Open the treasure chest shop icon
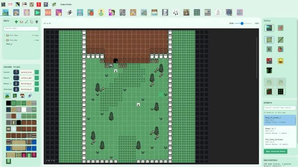This screenshot has height=167, width=298. coord(154,13)
